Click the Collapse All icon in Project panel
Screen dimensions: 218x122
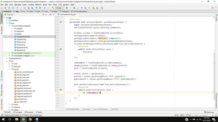[x=46, y=15]
